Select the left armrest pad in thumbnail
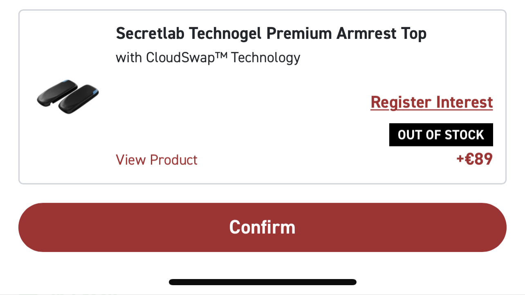 (x=57, y=94)
